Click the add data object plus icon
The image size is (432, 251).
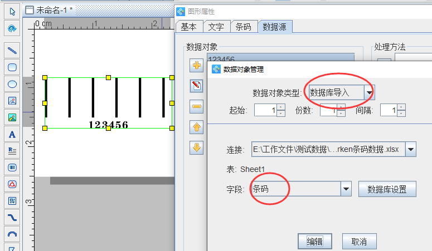coord(196,66)
